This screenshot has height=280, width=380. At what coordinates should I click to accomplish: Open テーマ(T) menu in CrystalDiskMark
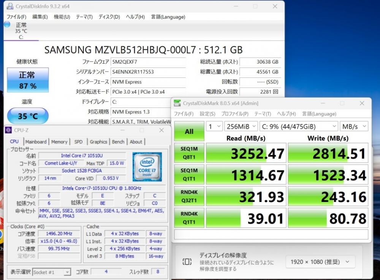(x=263, y=114)
